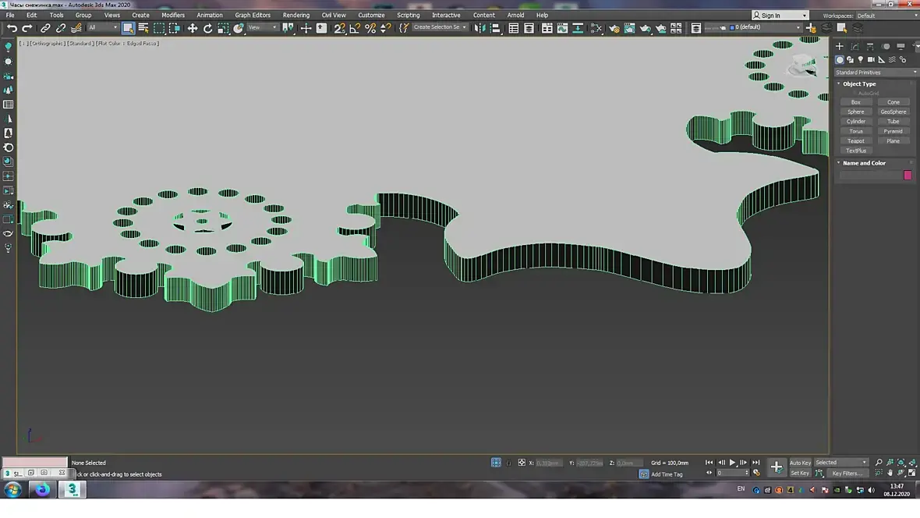Click the Undo arrow in main toolbar
Viewport: 920px width, 518px height.
point(12,28)
